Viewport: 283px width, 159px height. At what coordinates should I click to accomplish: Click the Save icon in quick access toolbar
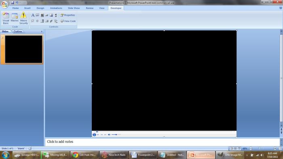click(x=13, y=3)
